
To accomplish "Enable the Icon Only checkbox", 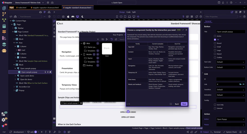I will tap(215, 105).
